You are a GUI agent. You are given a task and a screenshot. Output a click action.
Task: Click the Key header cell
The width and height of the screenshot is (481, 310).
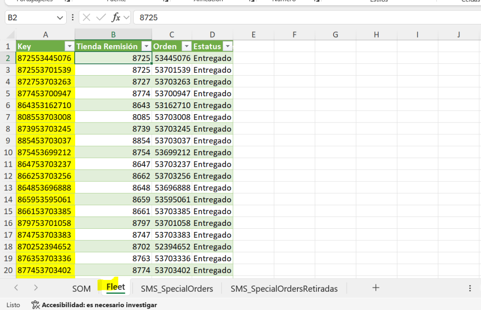46,46
